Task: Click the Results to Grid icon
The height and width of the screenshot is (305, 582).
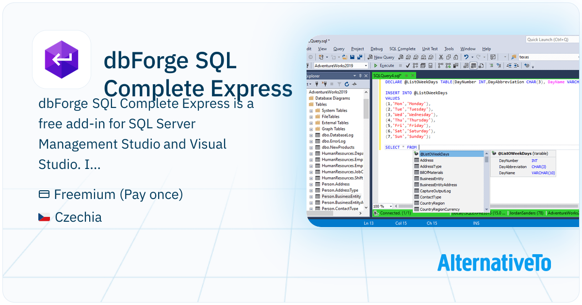Action: [473, 65]
